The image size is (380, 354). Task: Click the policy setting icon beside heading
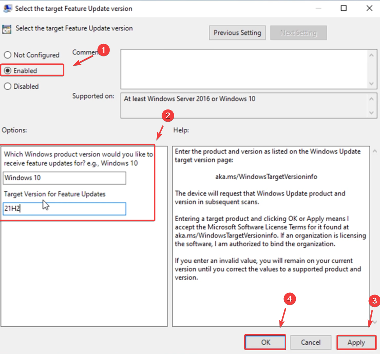pyautogui.click(x=7, y=29)
